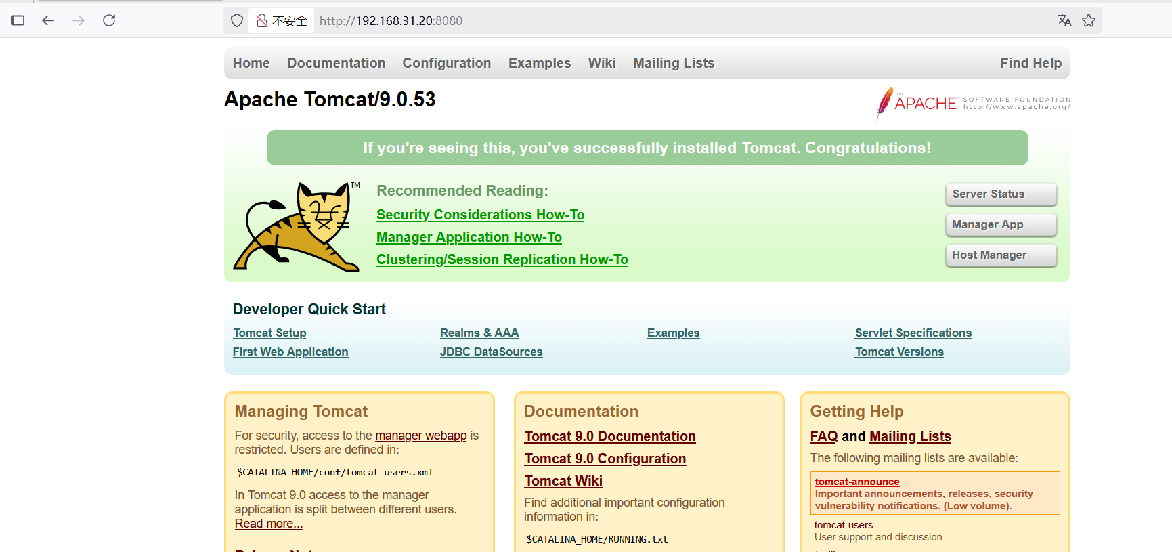Click the Apache Software Foundation logo
This screenshot has width=1172, height=552.
pyautogui.click(x=973, y=104)
